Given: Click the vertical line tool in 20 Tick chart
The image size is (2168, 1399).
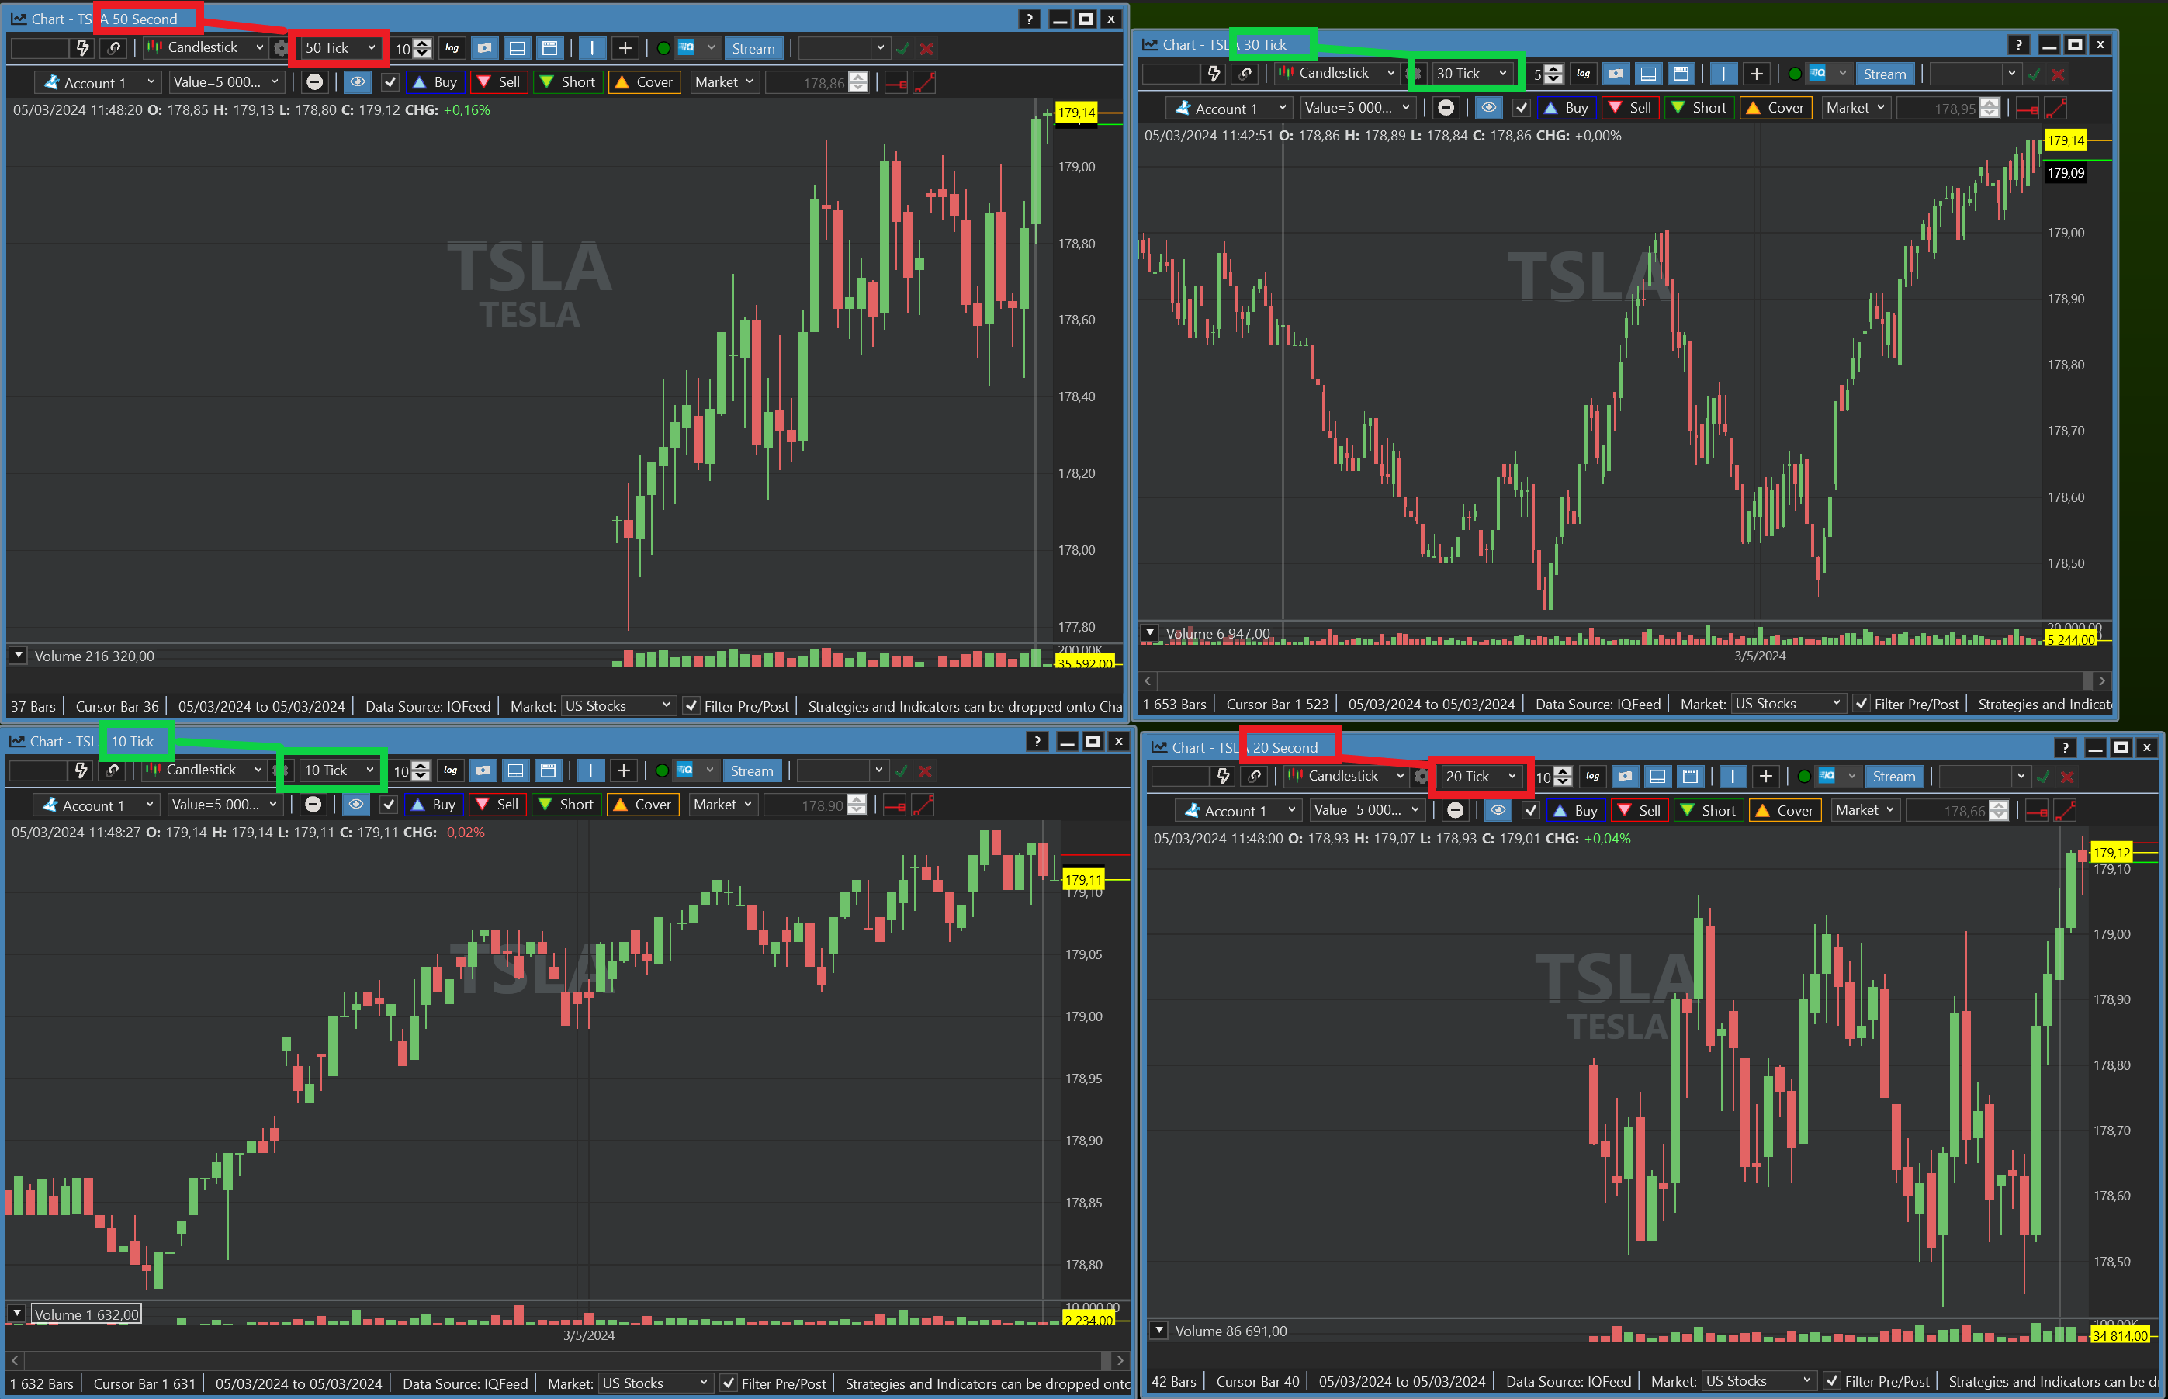Looking at the screenshot, I should tap(1732, 777).
